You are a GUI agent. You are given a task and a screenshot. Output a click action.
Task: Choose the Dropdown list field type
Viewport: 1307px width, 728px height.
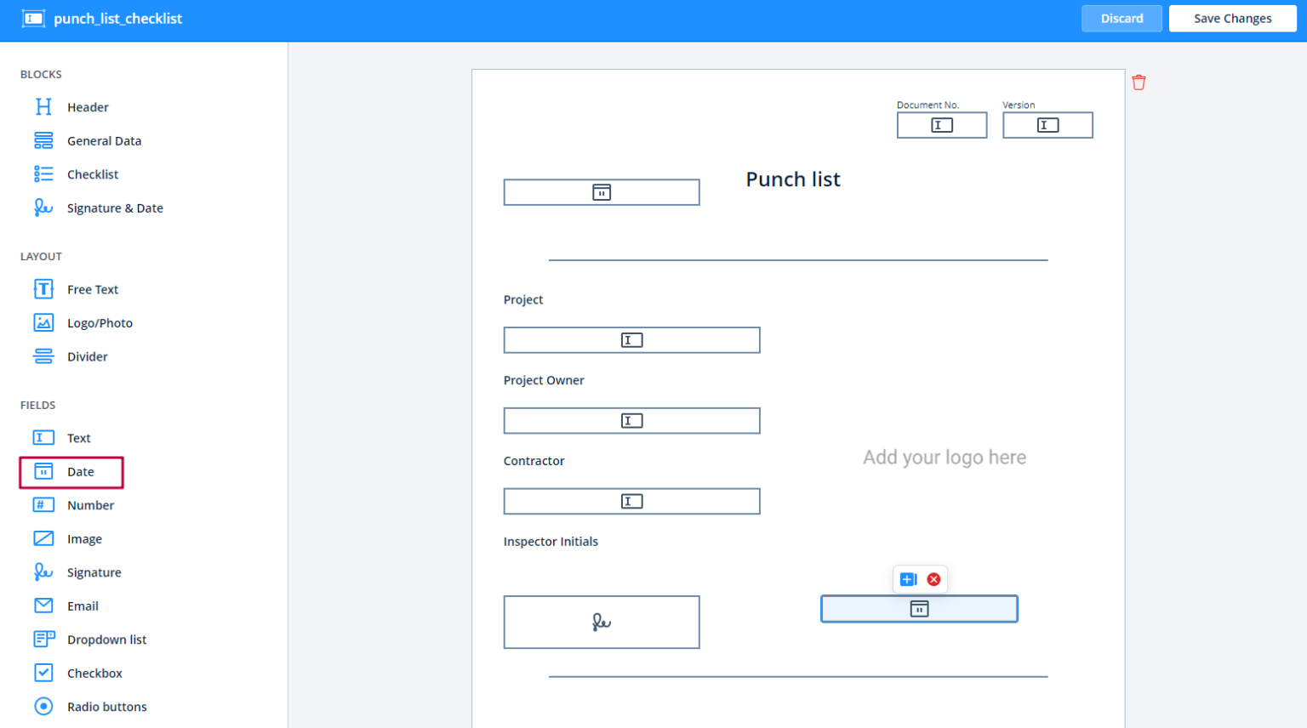(106, 640)
